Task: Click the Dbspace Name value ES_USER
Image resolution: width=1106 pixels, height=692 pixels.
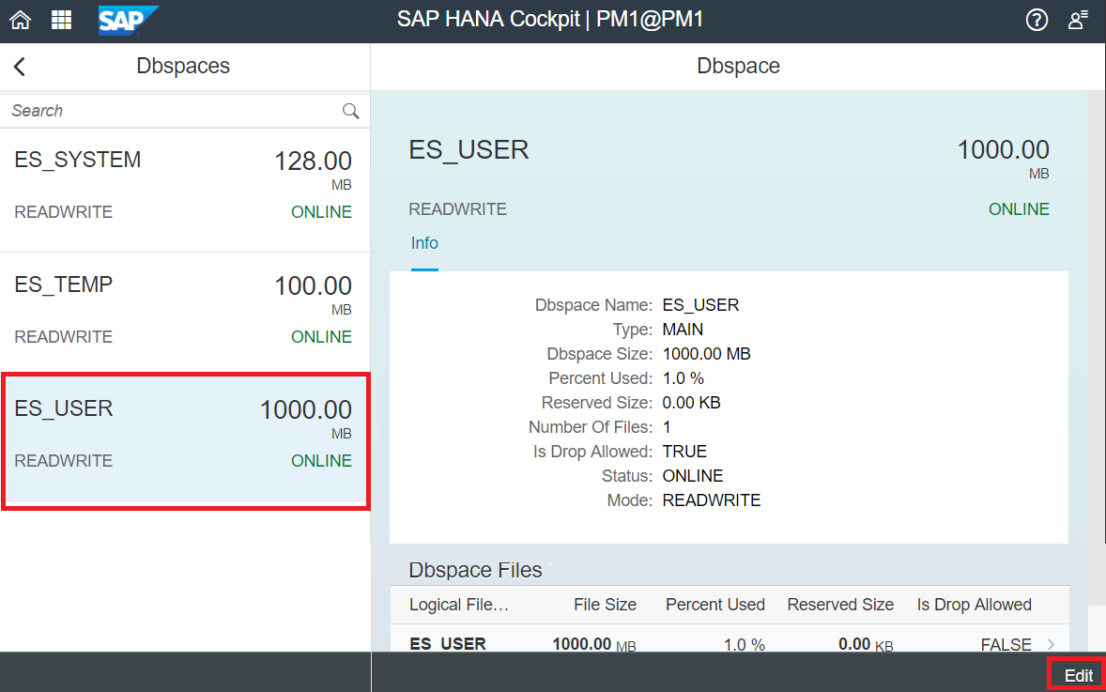Action: [x=700, y=305]
